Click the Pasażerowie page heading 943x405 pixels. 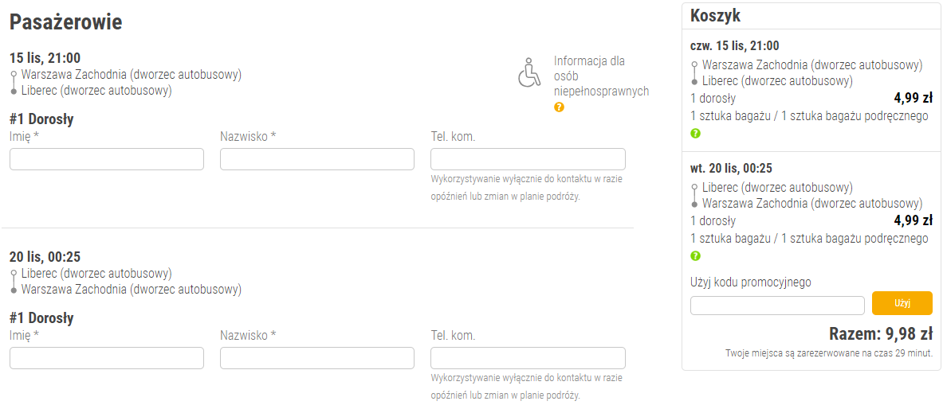click(x=65, y=22)
